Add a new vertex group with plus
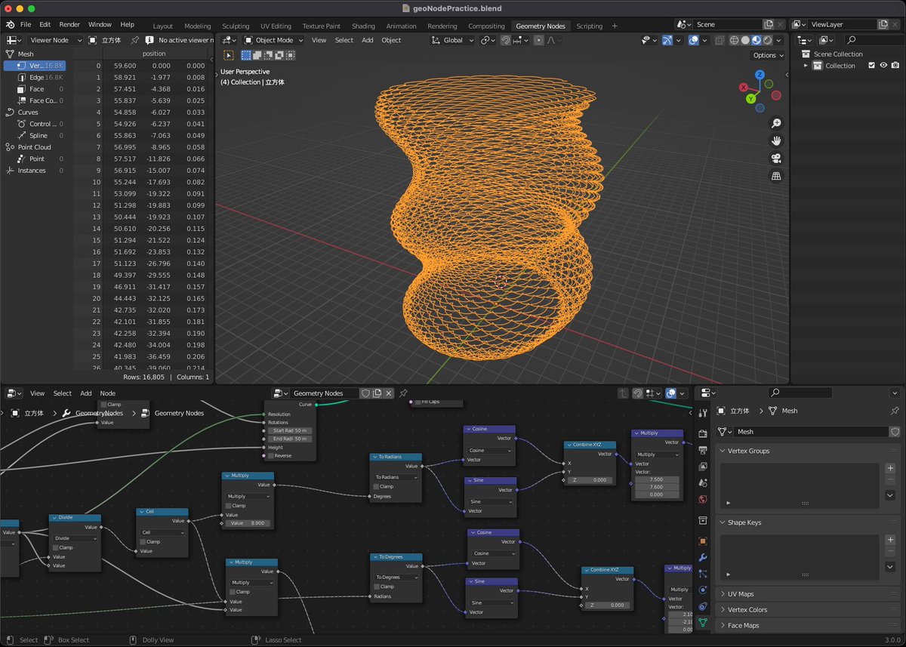Screen dimensions: 906x647 [890, 468]
